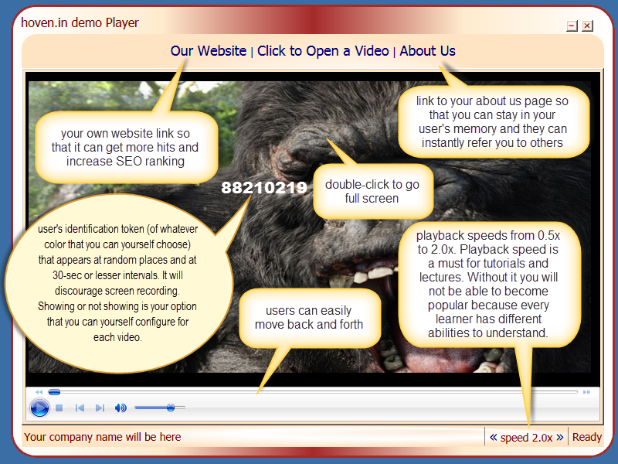Click the 'Ready' status indicator
Viewport: 618px width, 464px height.
click(x=587, y=437)
